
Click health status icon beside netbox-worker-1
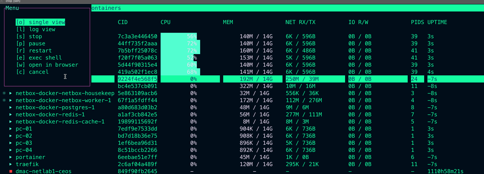[4, 100]
